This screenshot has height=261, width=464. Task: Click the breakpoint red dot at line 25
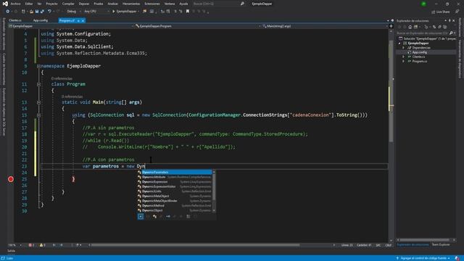(11, 179)
